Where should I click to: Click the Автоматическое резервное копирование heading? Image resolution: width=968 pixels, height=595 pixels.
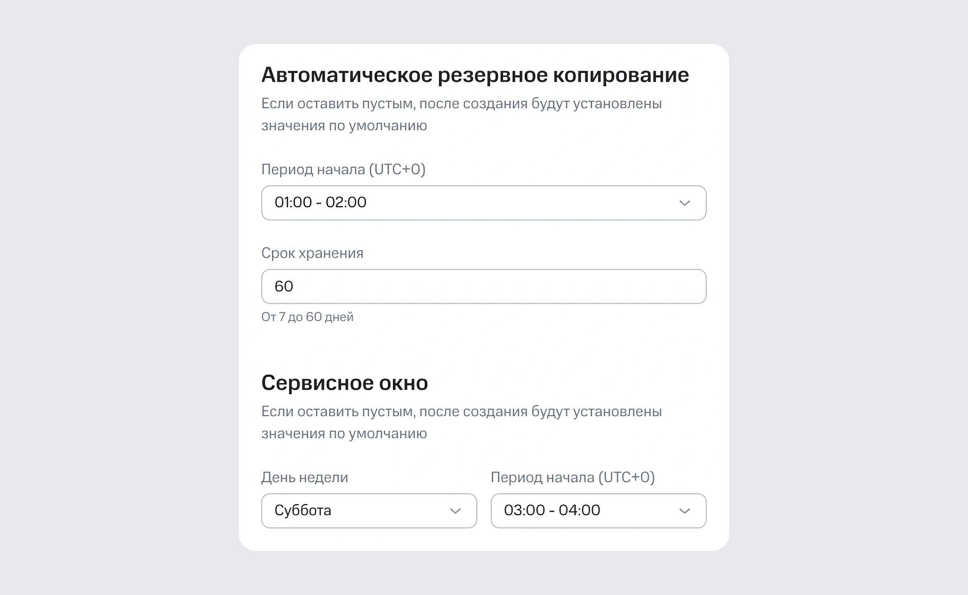(x=476, y=74)
